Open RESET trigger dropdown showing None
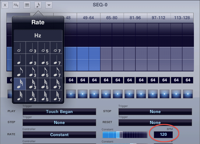Screen dimensions: 200x144 pos(155,122)
